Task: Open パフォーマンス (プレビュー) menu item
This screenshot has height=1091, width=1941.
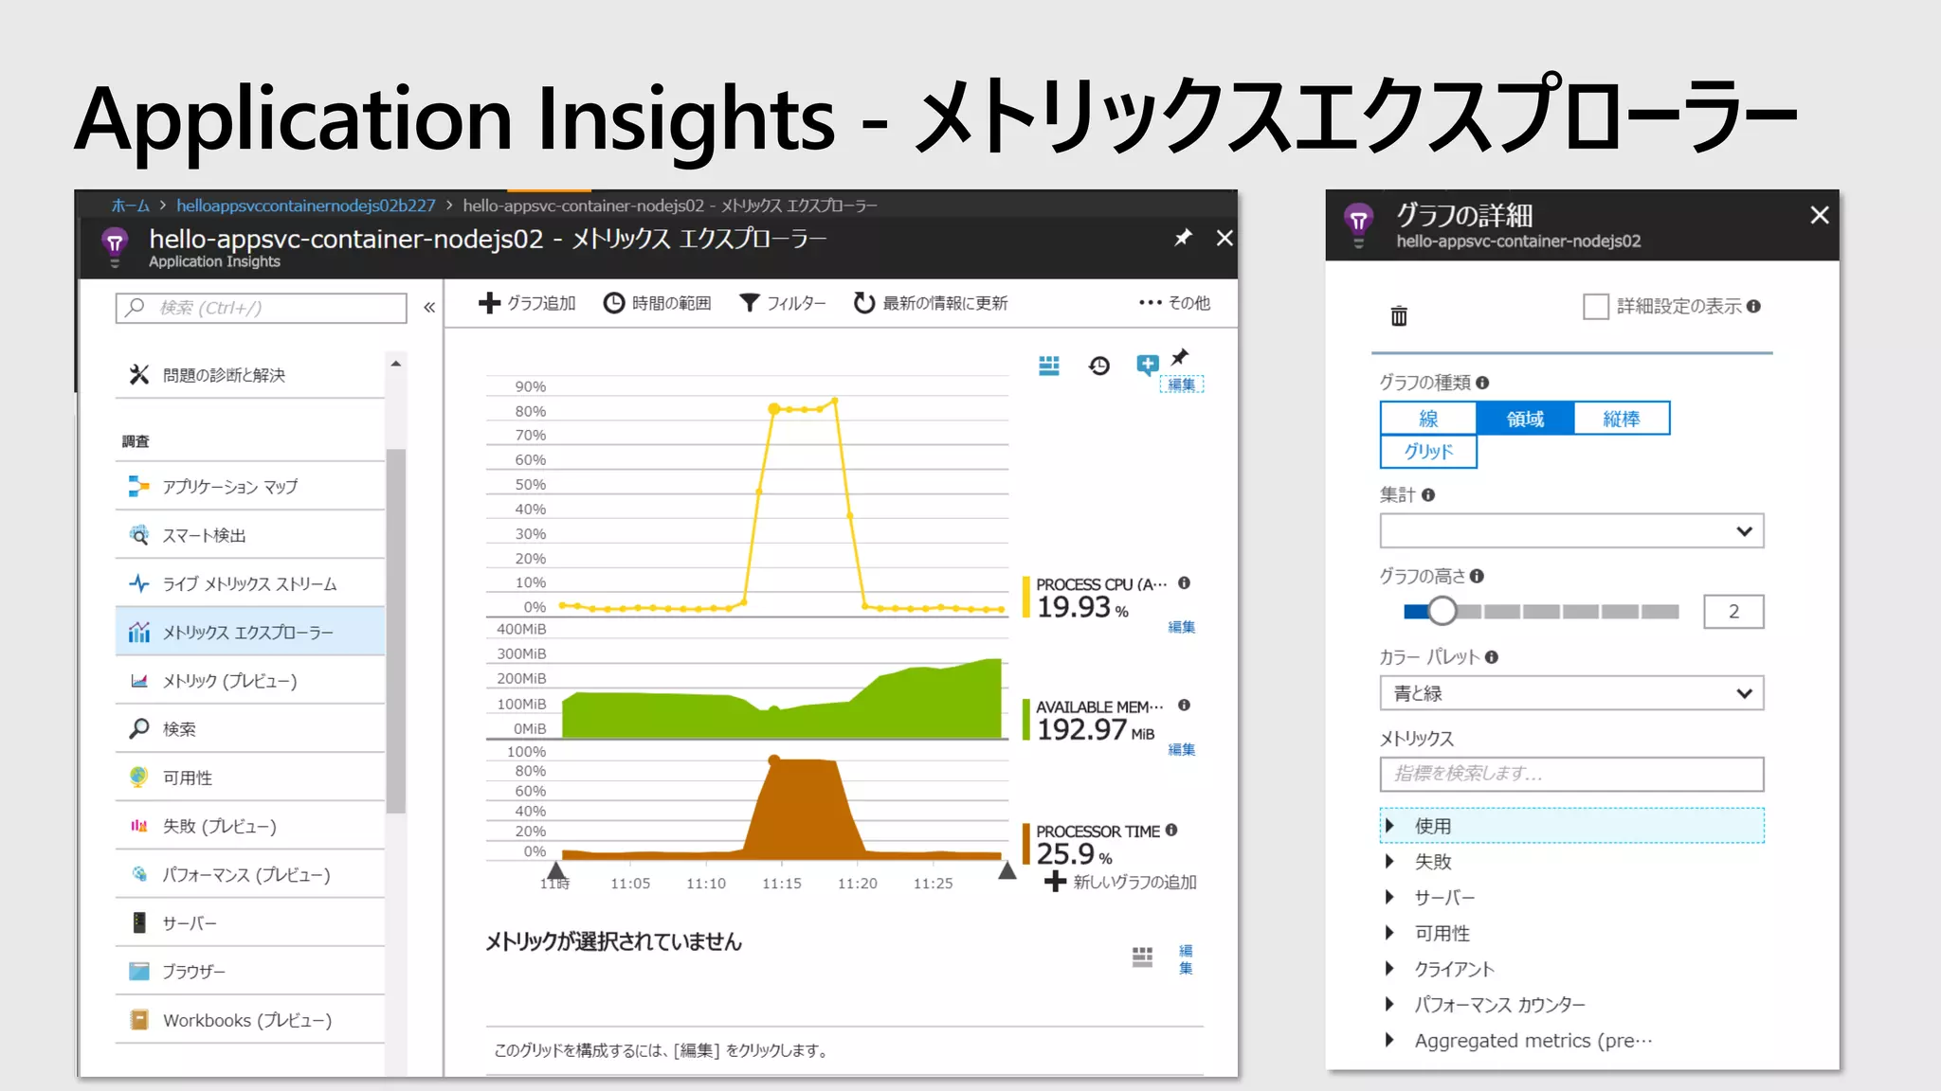Action: pyautogui.click(x=250, y=874)
